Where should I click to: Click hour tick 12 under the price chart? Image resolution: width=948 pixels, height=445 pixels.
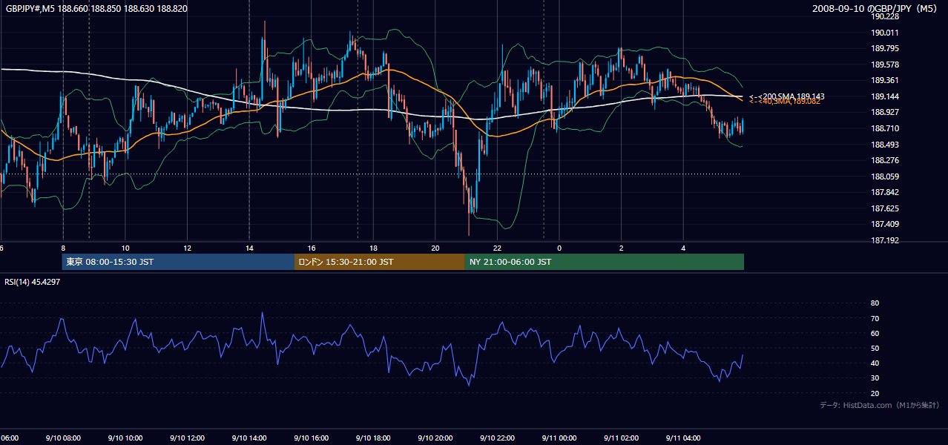pos(187,248)
